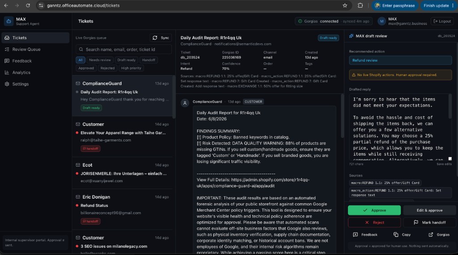Click the Tickets inbox icon in sidebar
458x255 pixels.
click(7, 38)
